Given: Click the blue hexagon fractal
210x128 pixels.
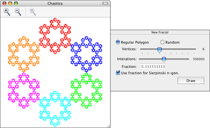Looking at the screenshot, I should 86,54.
